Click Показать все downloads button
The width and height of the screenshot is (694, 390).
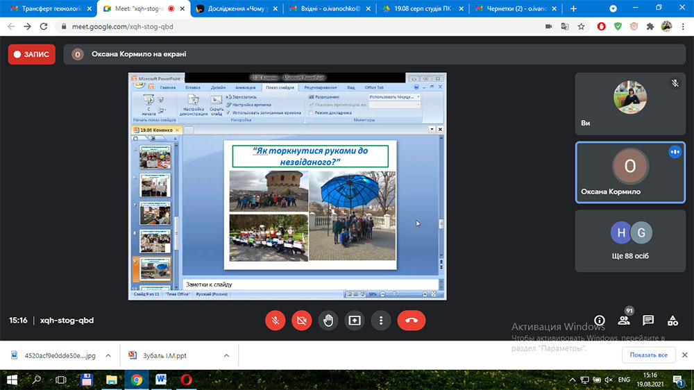(x=648, y=355)
